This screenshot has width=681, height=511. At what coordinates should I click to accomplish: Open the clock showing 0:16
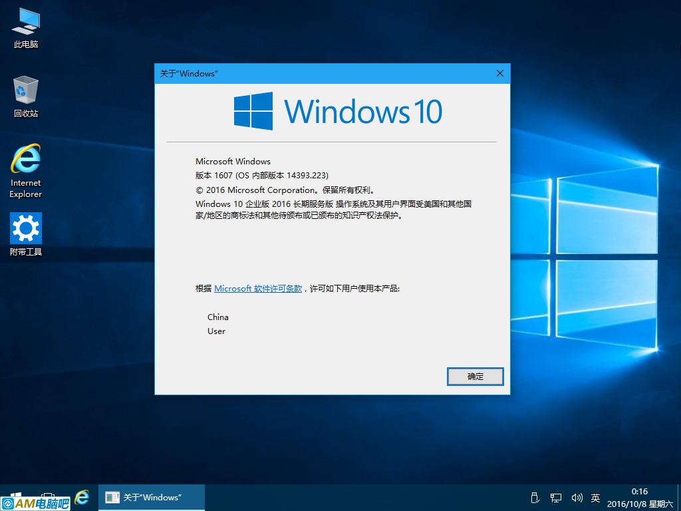click(640, 498)
